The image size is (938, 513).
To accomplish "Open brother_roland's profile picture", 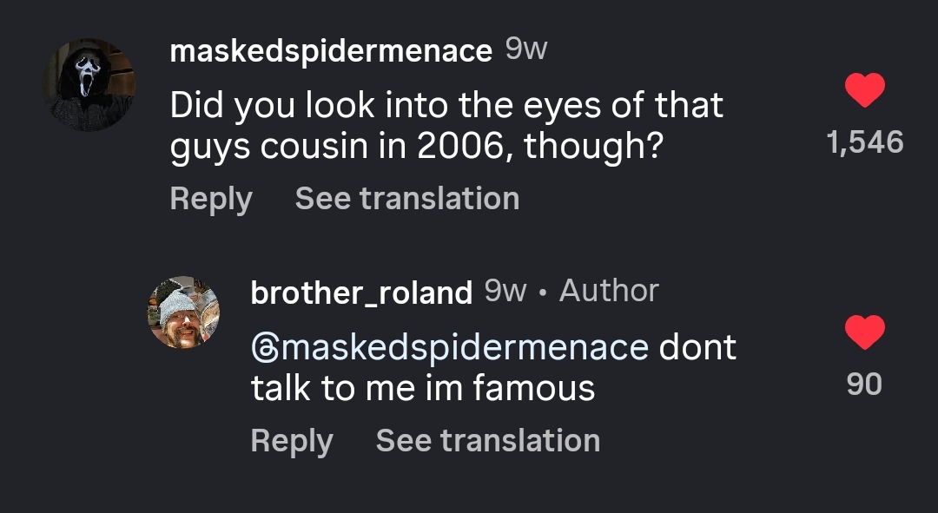I will [x=183, y=312].
